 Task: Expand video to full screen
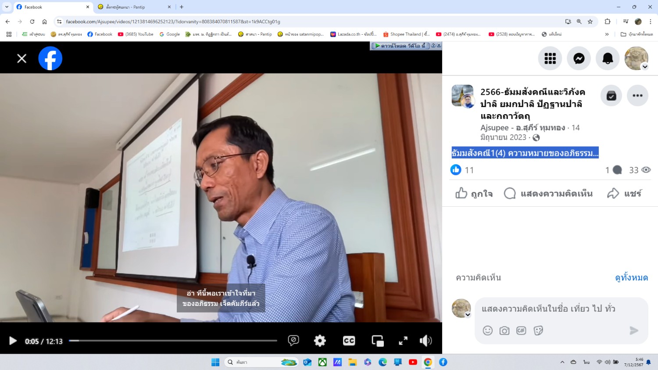[x=403, y=341]
